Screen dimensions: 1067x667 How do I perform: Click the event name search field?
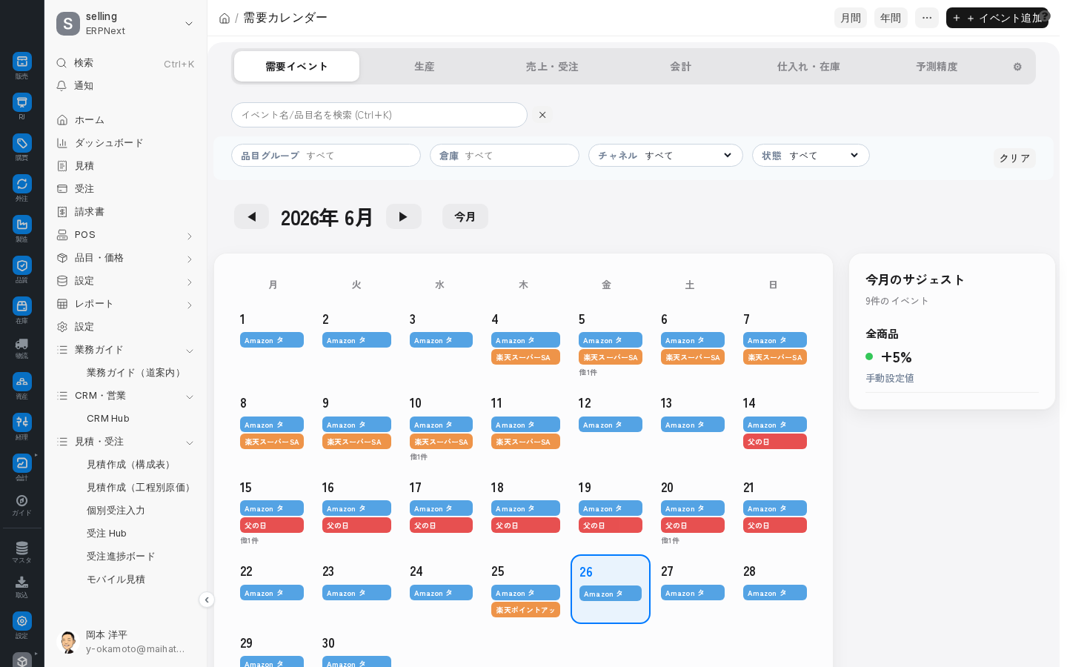379,115
